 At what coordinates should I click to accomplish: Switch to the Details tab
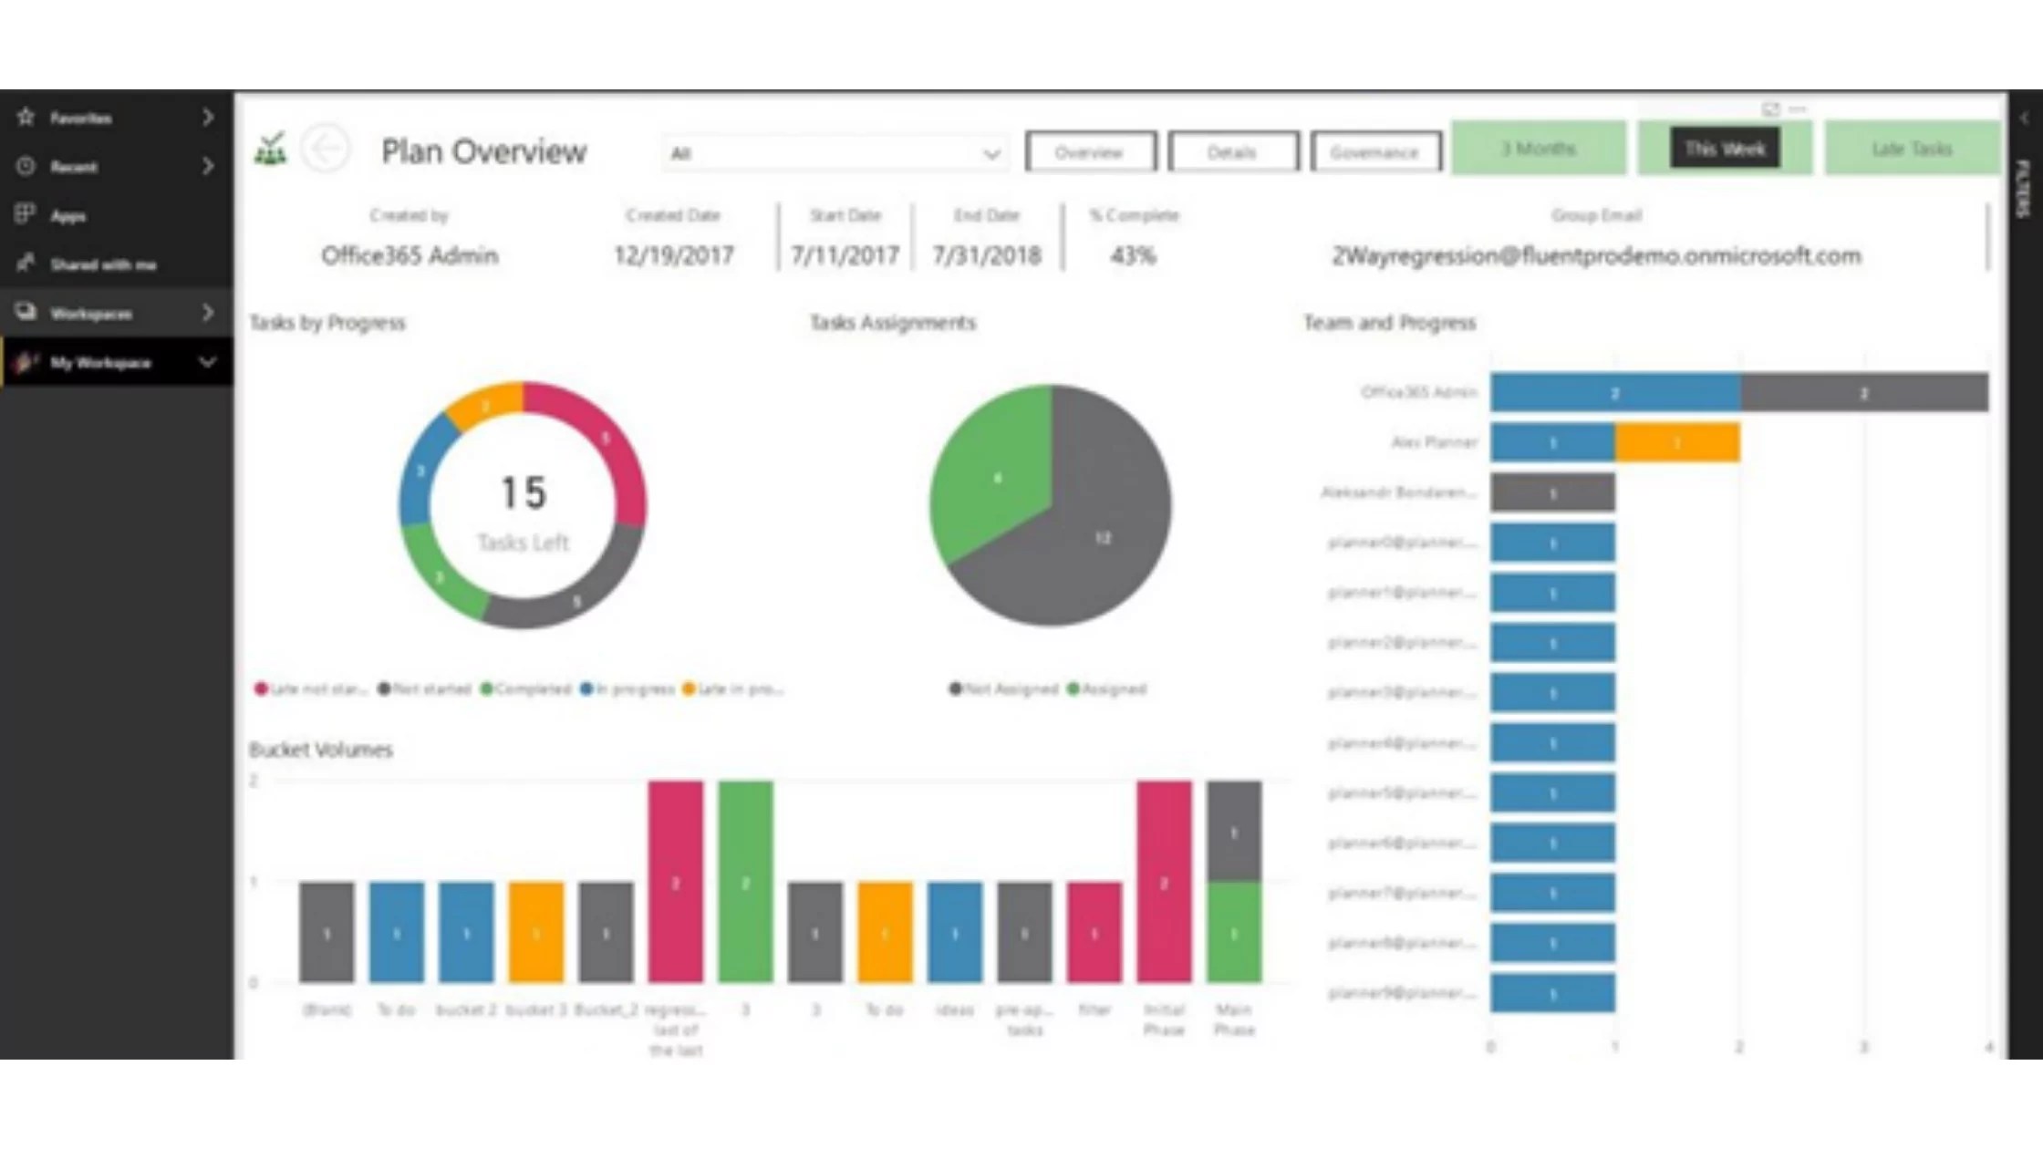coord(1232,152)
